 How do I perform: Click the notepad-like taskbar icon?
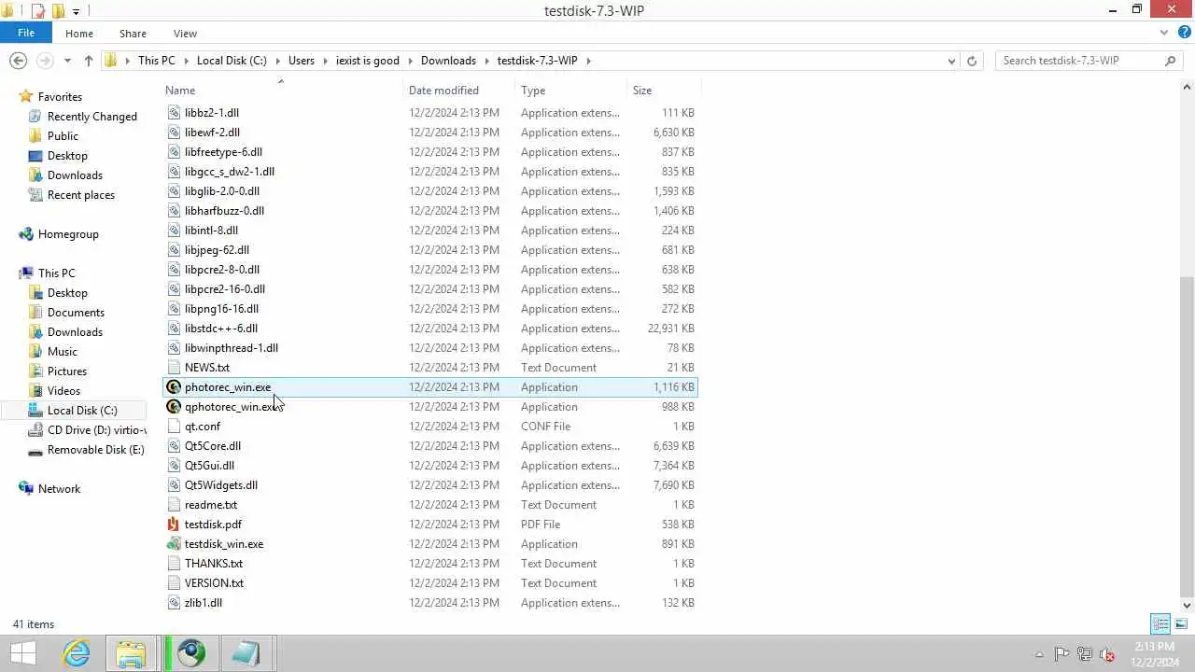(x=246, y=653)
